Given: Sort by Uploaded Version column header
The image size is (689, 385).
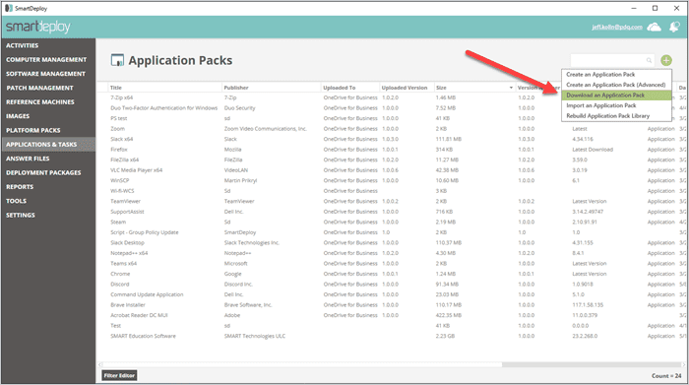Looking at the screenshot, I should [x=405, y=88].
